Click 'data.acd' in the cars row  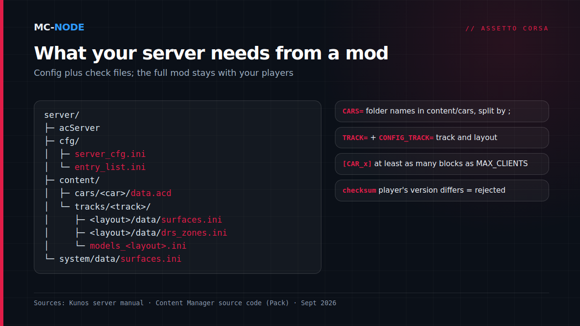point(151,193)
